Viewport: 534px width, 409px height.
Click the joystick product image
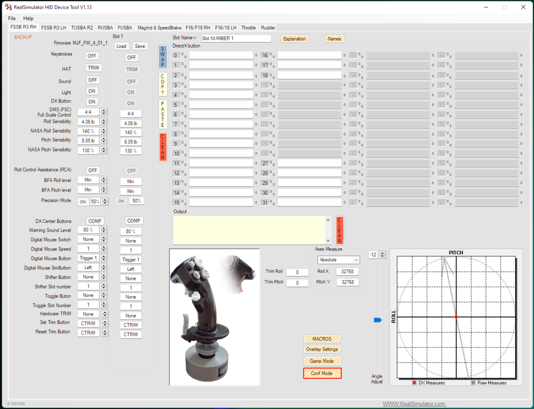point(215,317)
